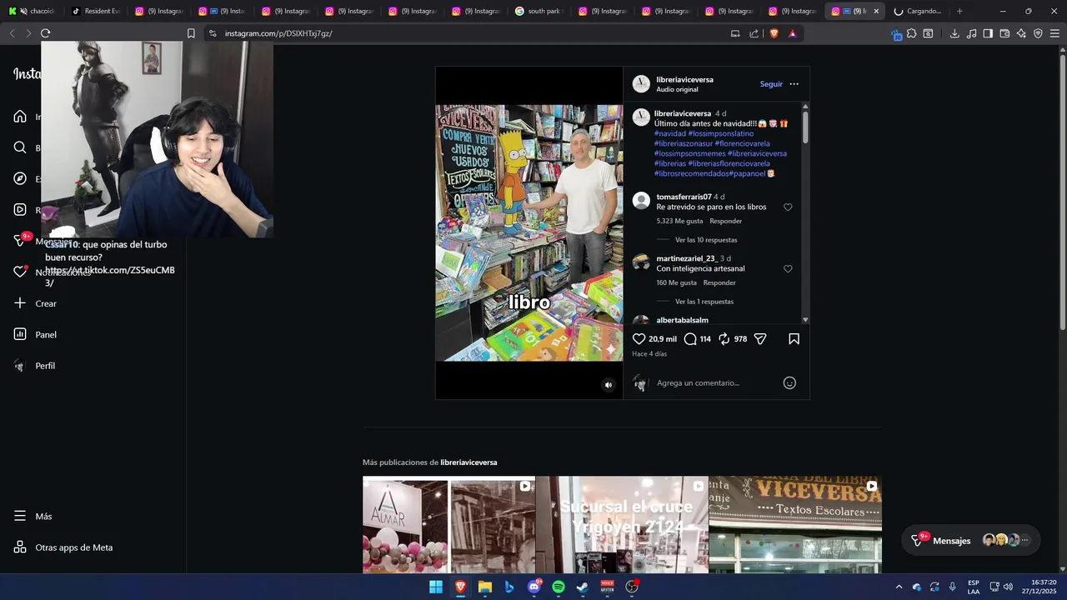Open the Textos Escolares post thumbnail
This screenshot has width=1067, height=600.
point(795,525)
